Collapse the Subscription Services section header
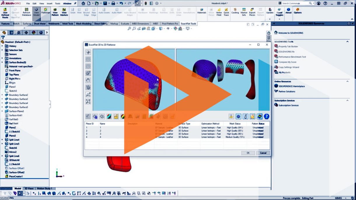356x200 pixels. (348, 101)
